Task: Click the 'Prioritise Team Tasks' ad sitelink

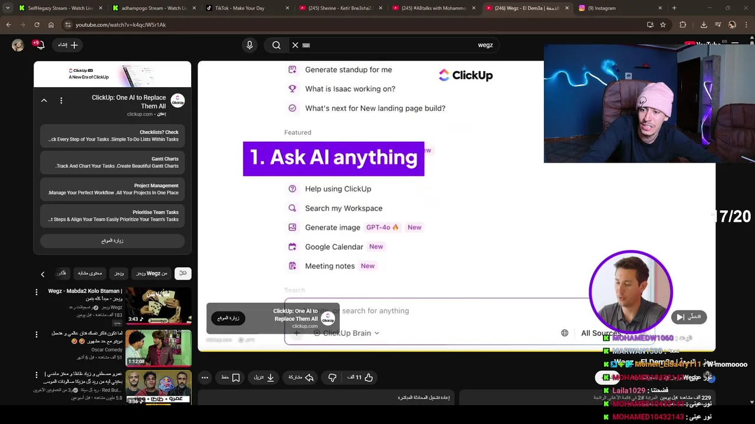Action: [x=113, y=216]
